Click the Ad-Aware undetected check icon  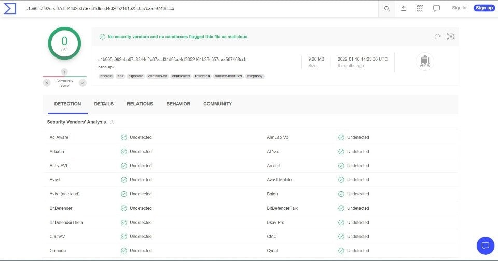(124, 137)
